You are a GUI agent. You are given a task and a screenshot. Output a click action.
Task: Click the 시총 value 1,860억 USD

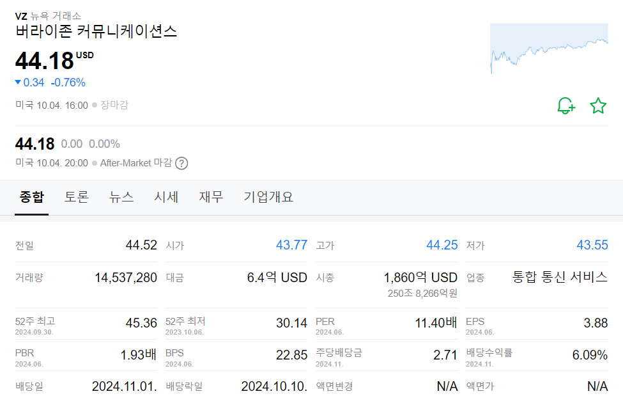click(420, 277)
